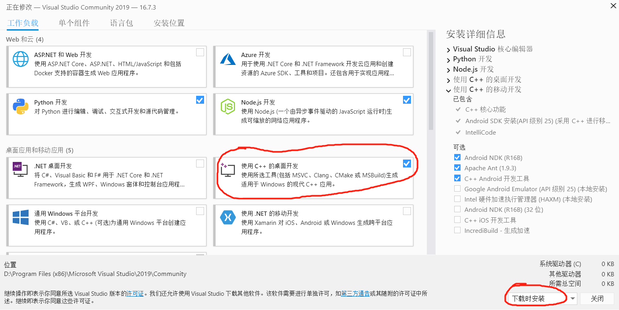Click the workload list vertical scrollbar

(x=430, y=81)
